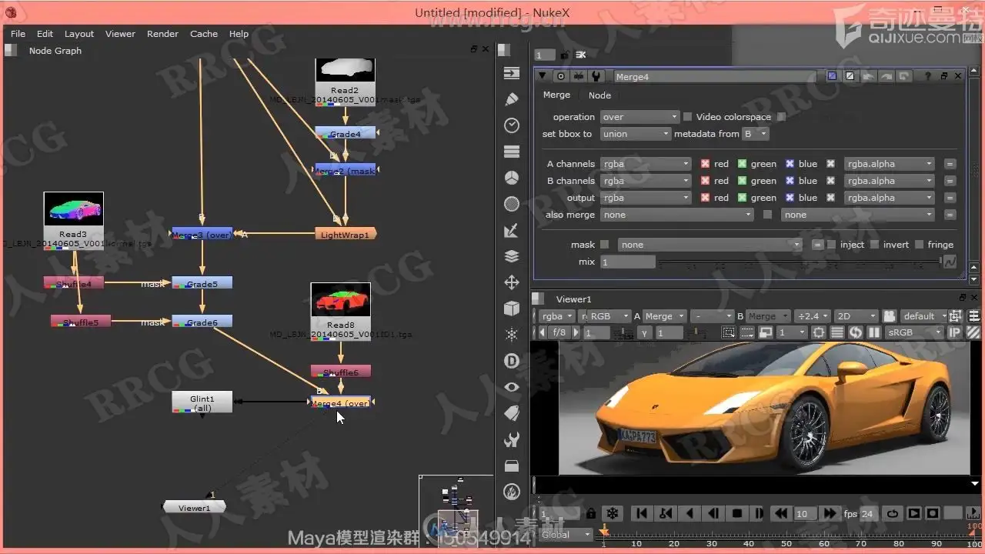Select the Grade5 node
The height and width of the screenshot is (554, 985).
(202, 283)
